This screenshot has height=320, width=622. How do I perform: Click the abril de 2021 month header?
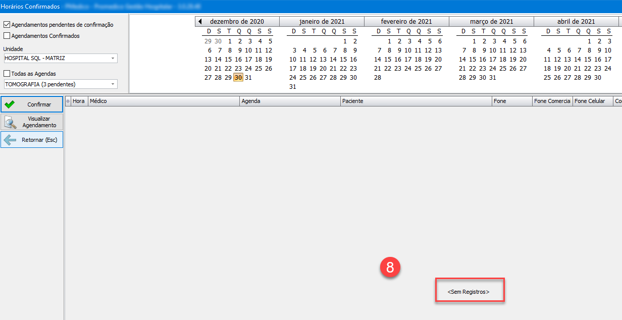click(576, 22)
